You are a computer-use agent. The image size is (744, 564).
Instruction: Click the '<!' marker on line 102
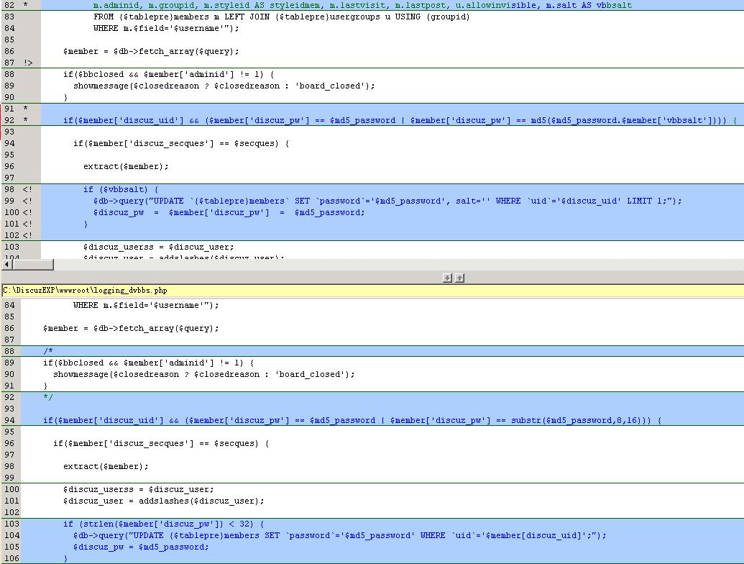27,235
